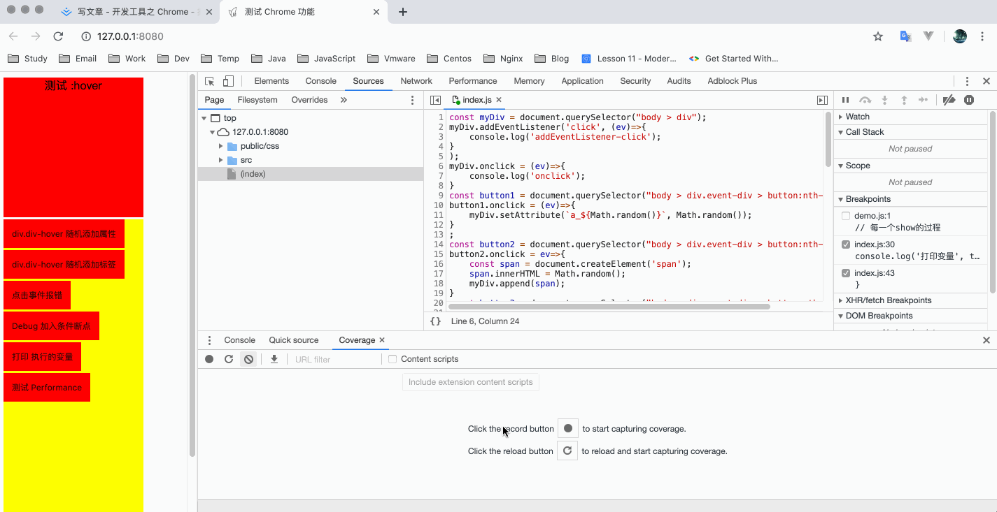
Task: Click the inspect element picker icon
Action: pos(209,81)
